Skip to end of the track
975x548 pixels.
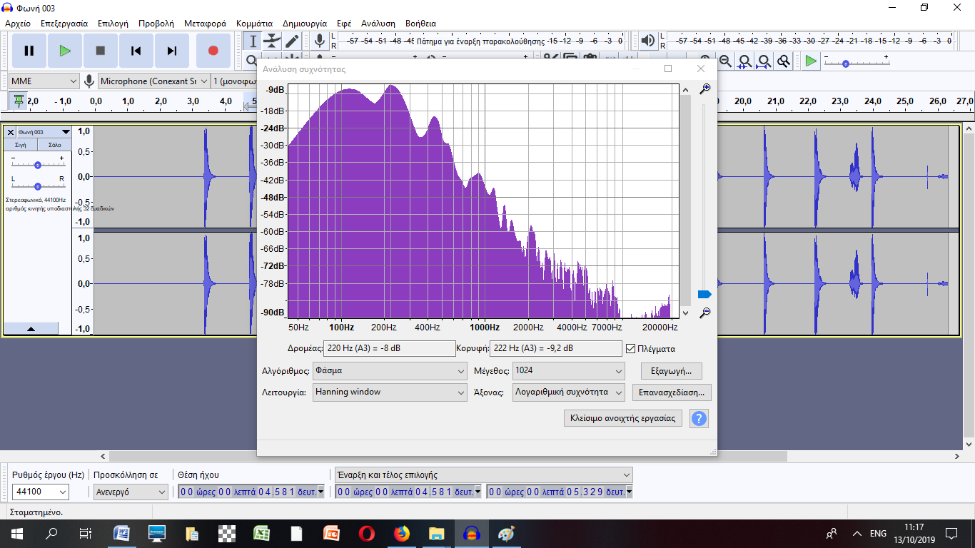coord(172,51)
